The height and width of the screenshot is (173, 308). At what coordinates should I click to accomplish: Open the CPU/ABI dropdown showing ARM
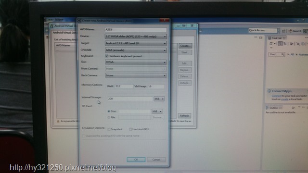click(136, 50)
